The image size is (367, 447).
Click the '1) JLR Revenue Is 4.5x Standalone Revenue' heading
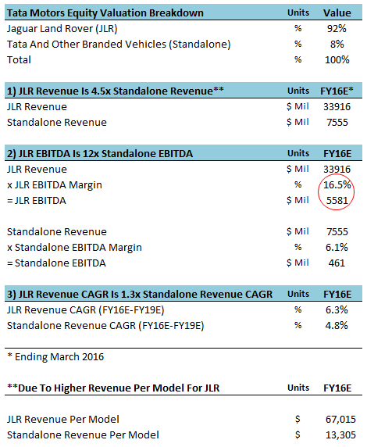click(x=115, y=91)
